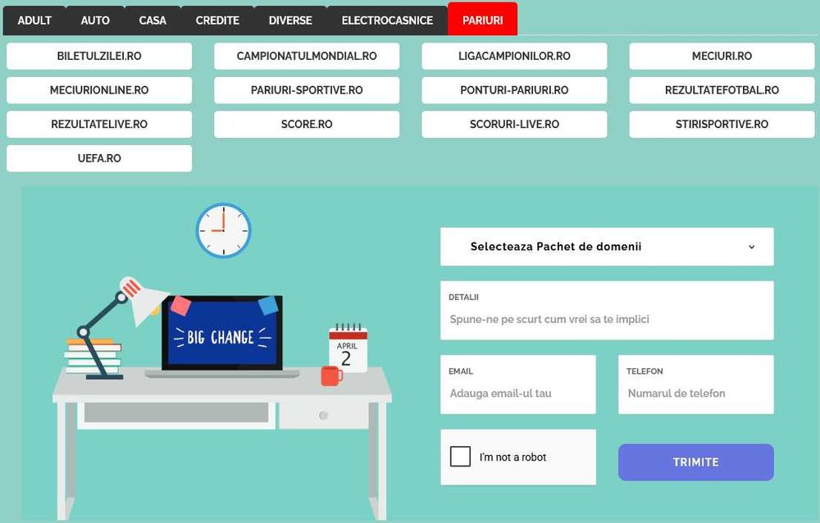The width and height of the screenshot is (820, 523).
Task: Switch to the DIVERSE tab
Action: (290, 20)
